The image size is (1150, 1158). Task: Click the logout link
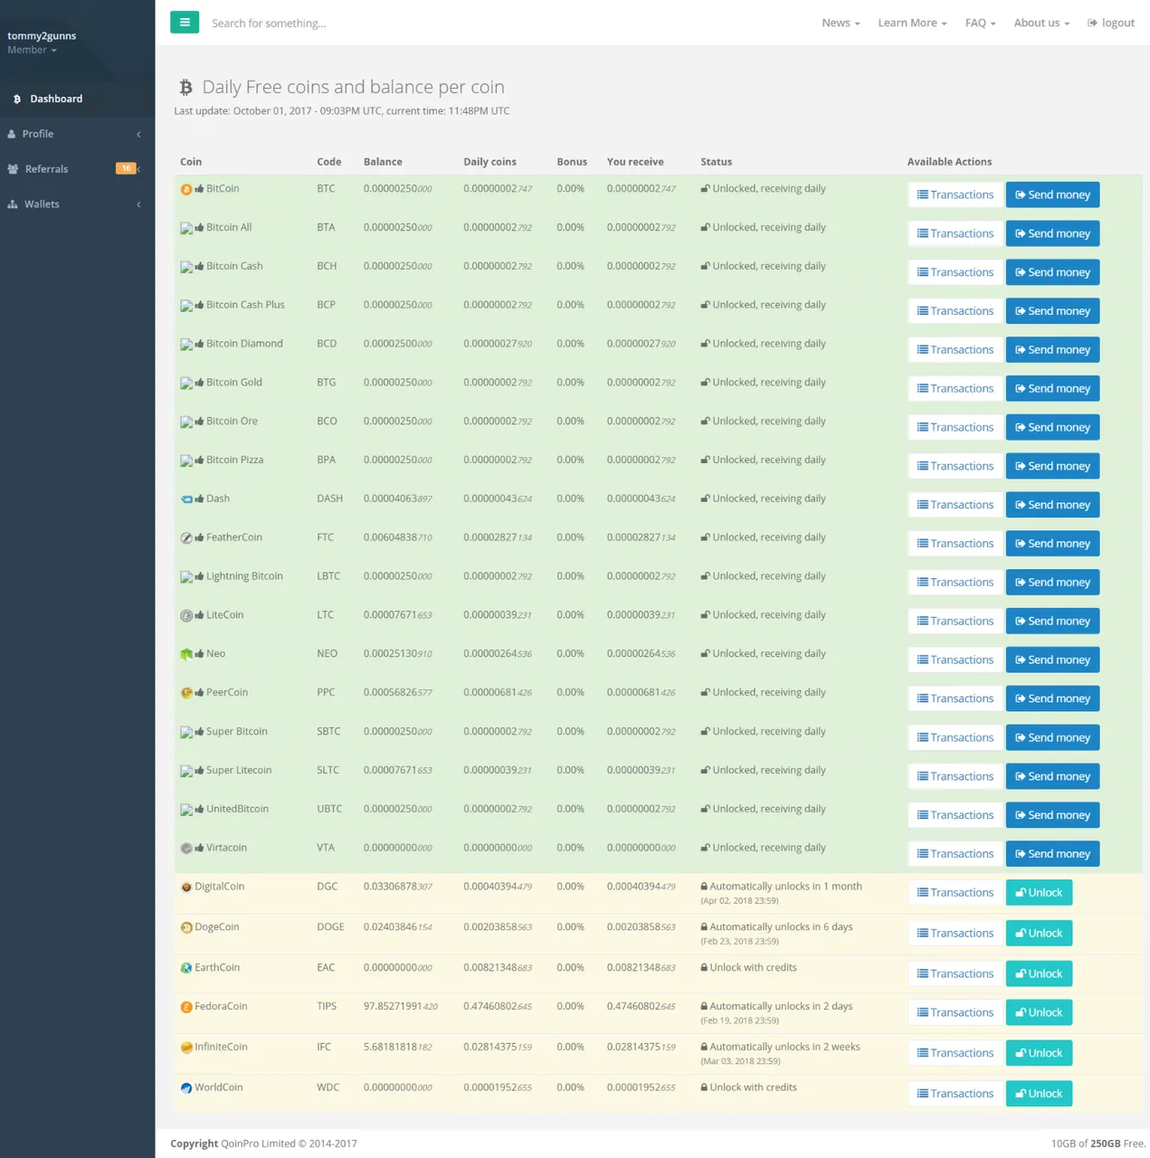(1111, 23)
